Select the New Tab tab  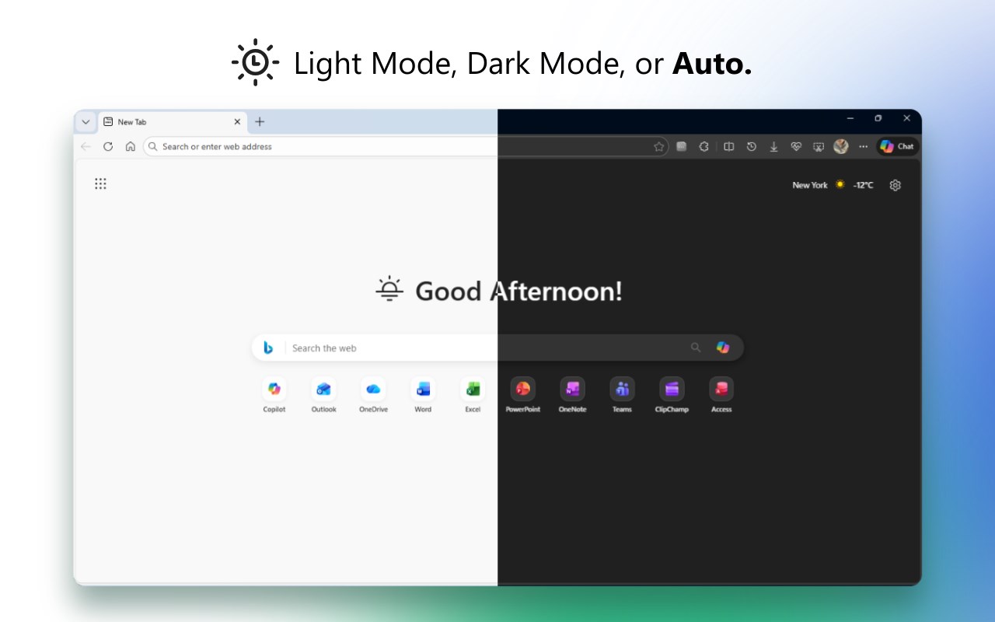pyautogui.click(x=173, y=122)
